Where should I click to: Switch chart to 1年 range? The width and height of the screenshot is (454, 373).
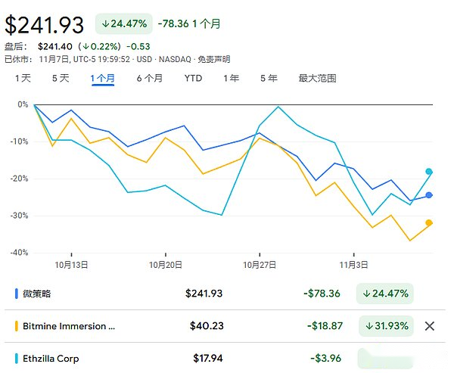(x=232, y=78)
